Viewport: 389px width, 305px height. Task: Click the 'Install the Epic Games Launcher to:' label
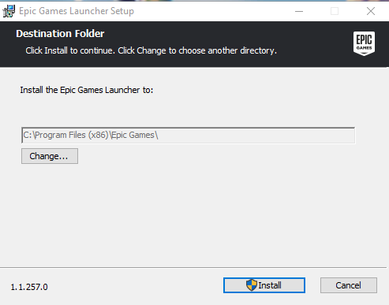(87, 90)
